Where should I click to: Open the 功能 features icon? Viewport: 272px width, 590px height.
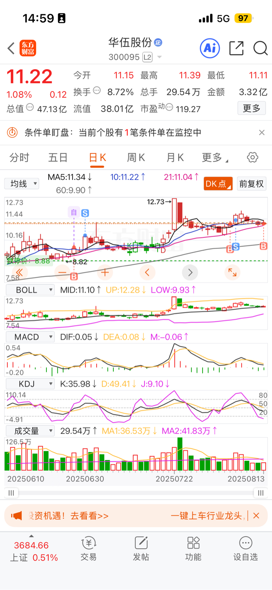click(x=193, y=548)
